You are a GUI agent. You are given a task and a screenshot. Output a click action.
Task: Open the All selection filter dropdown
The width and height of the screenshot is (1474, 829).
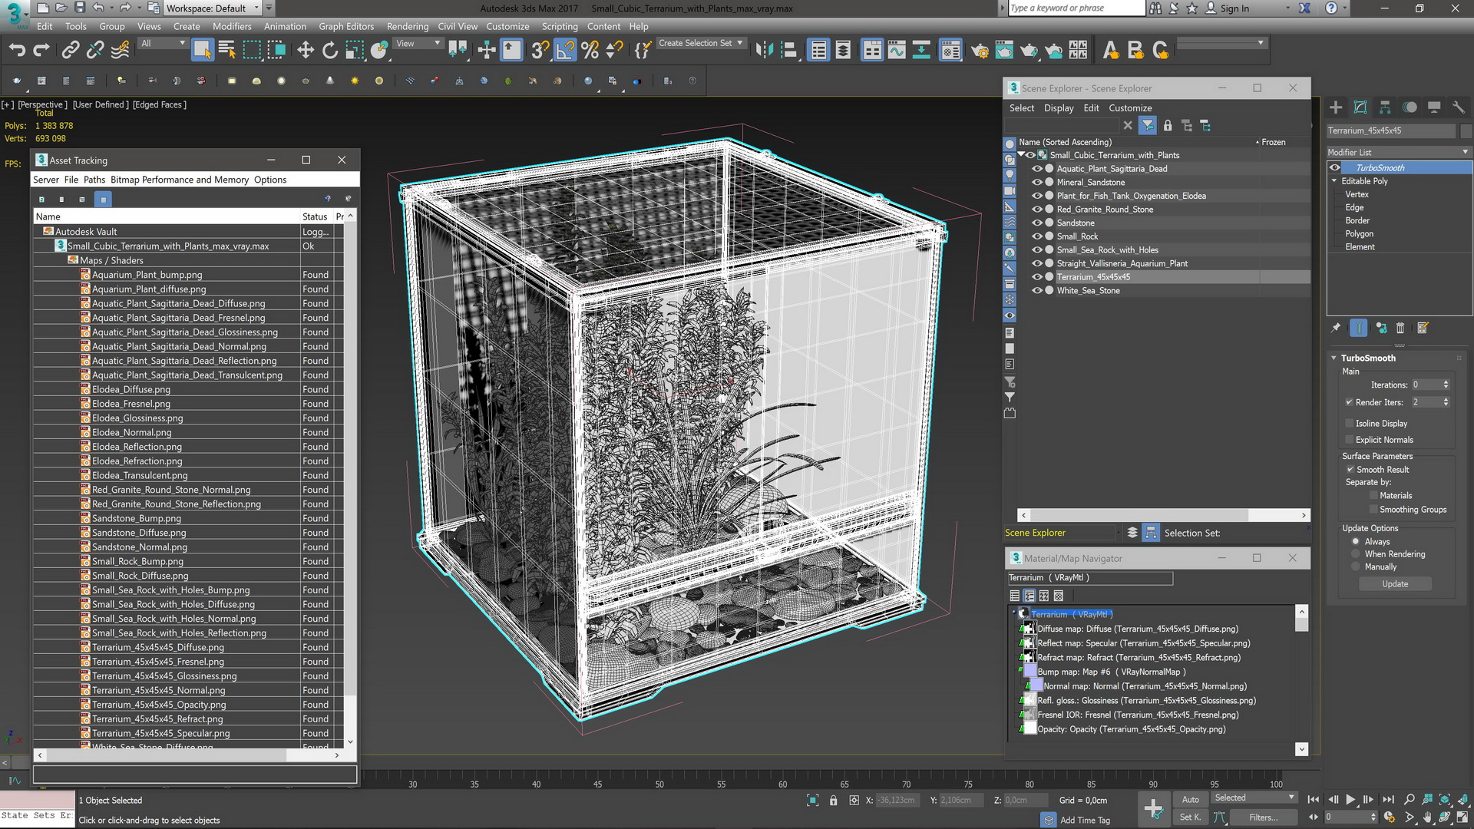pos(163,44)
